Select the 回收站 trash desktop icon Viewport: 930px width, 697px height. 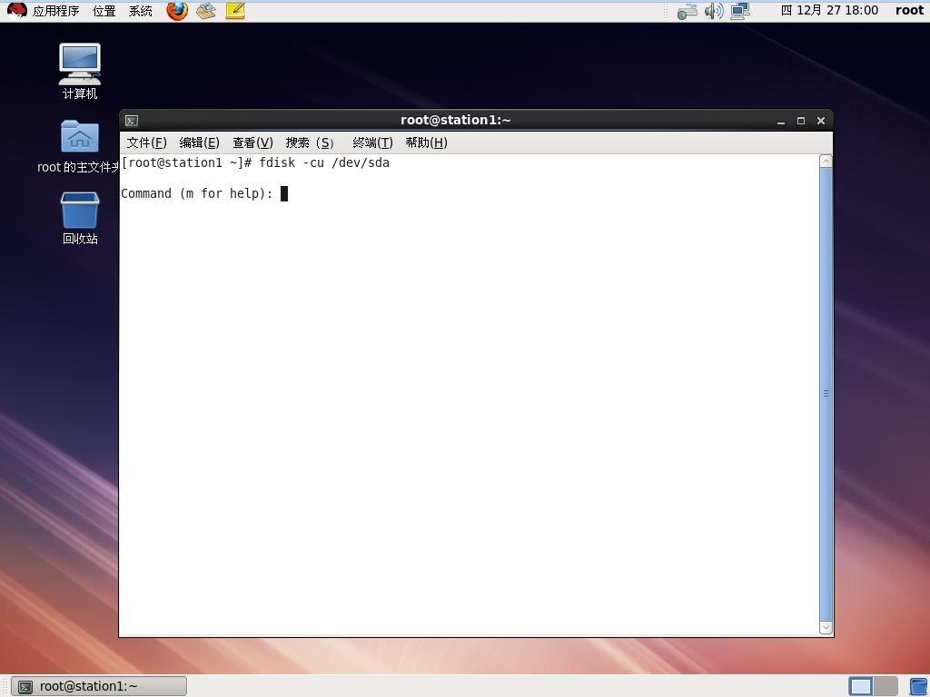click(80, 218)
